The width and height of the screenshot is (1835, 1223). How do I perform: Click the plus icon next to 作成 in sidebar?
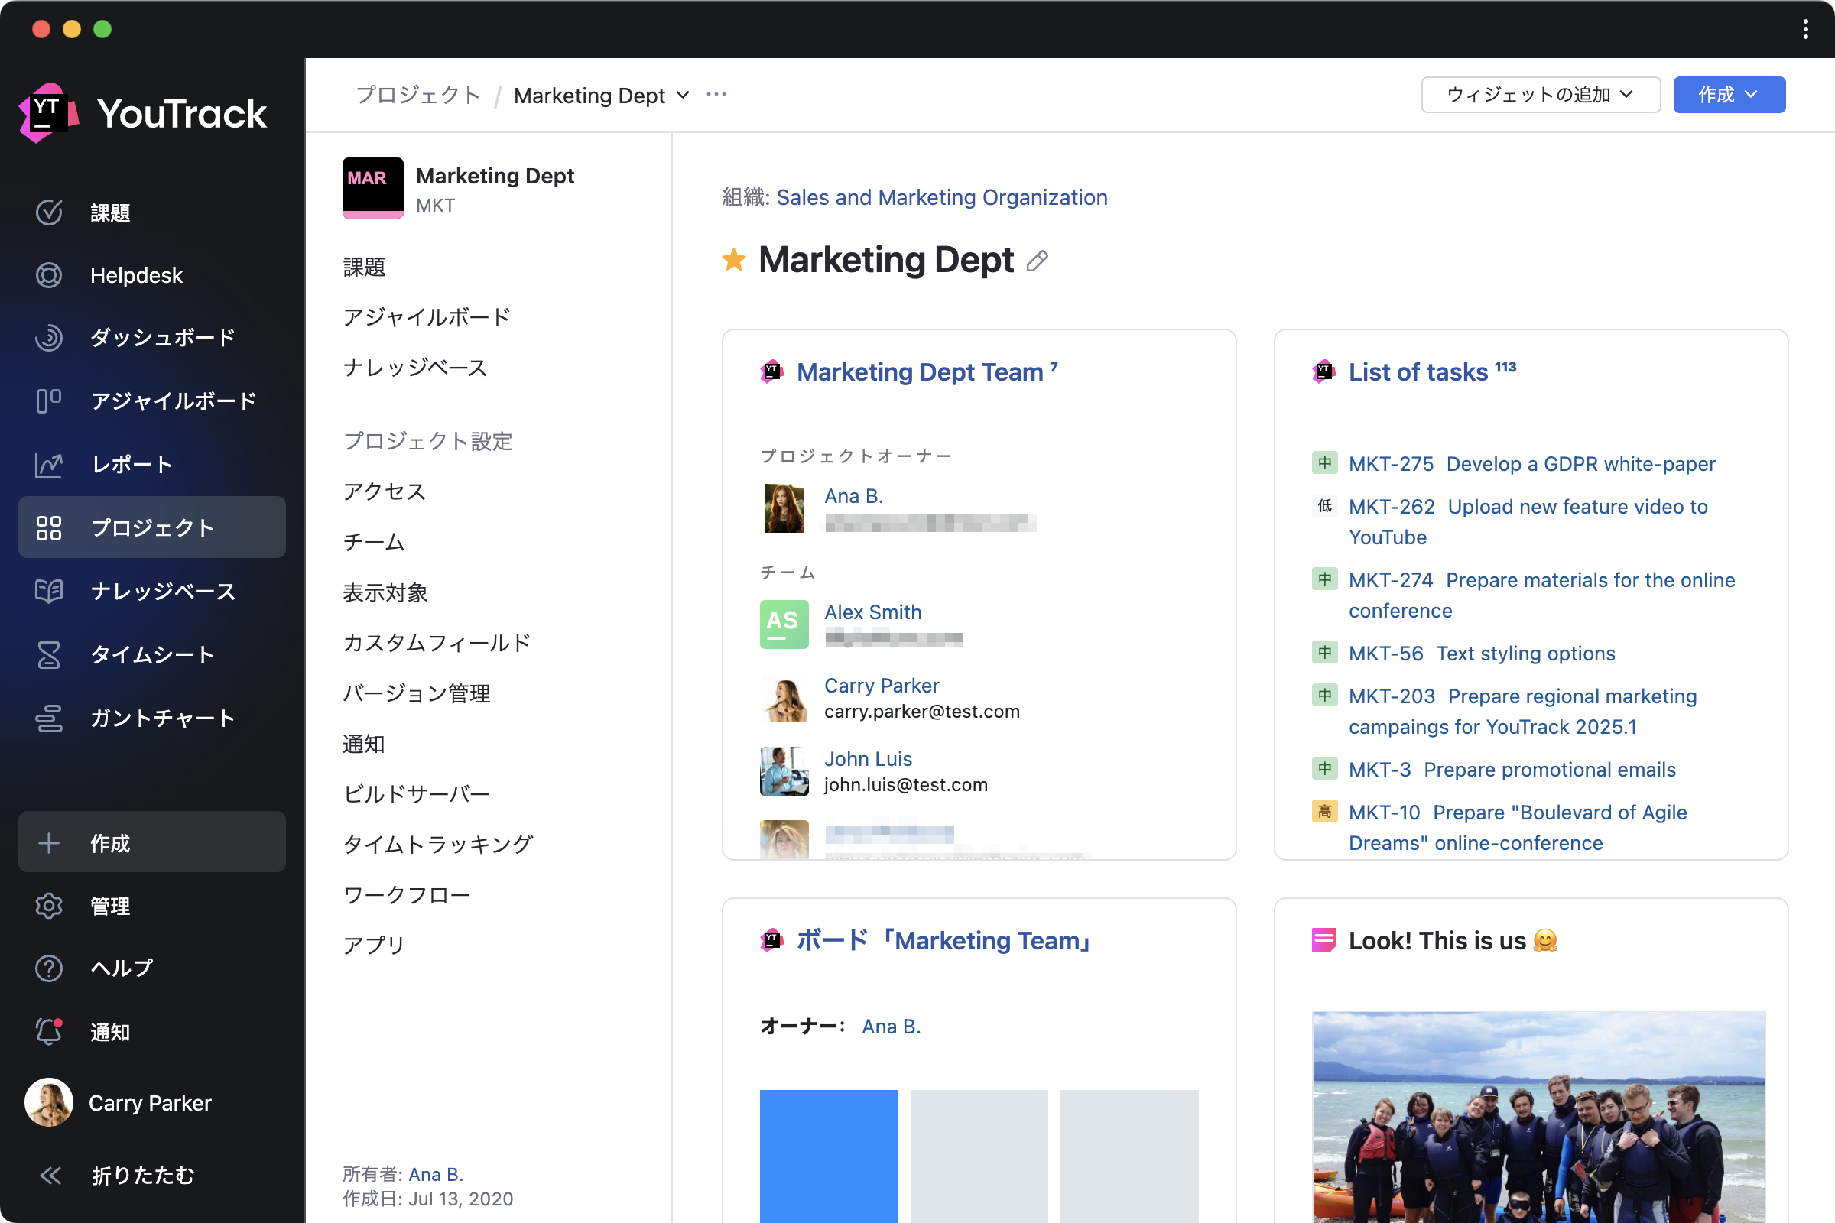pyautogui.click(x=48, y=842)
